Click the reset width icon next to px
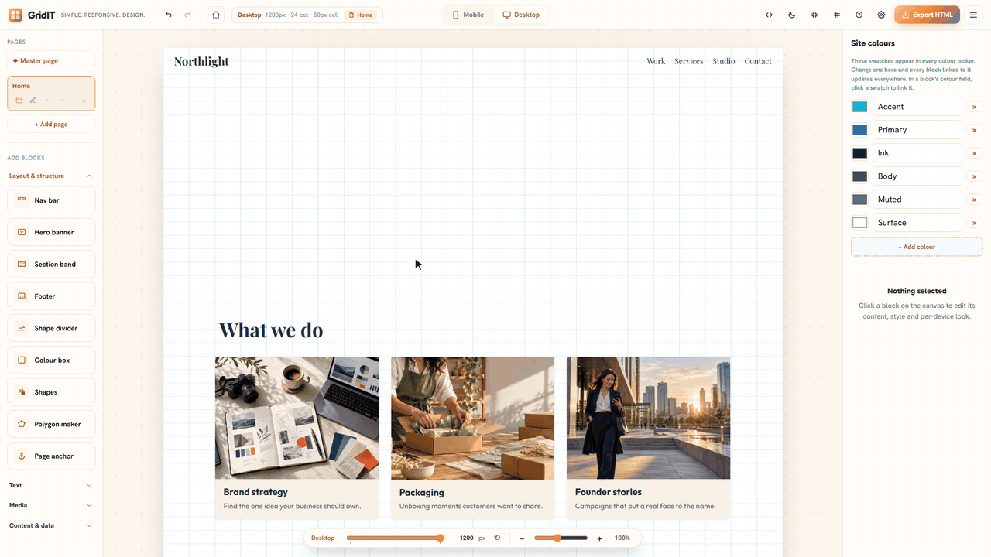The image size is (991, 557). click(x=497, y=538)
